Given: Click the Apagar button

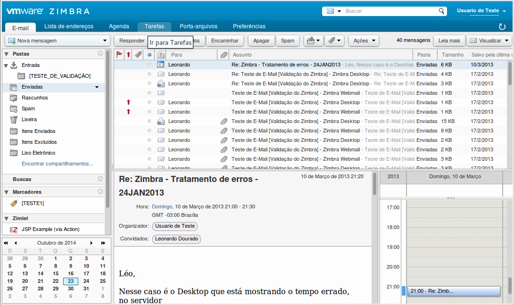Looking at the screenshot, I should click(261, 41).
